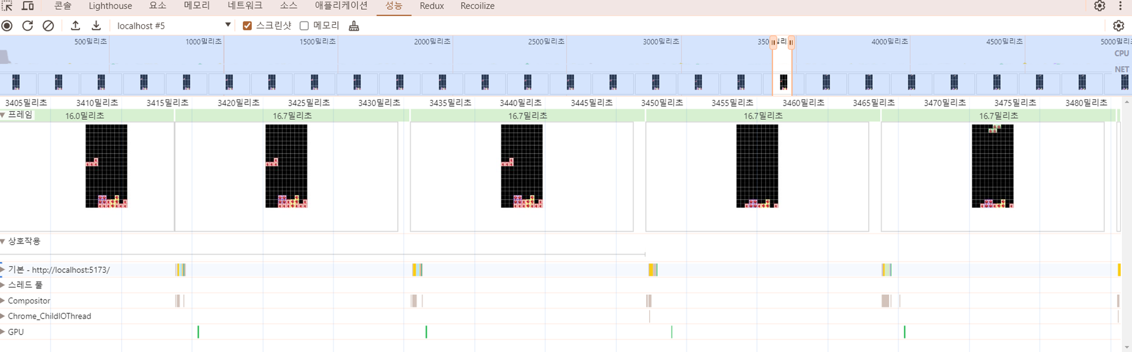Clear the performance recording
1132x352 pixels.
click(49, 25)
